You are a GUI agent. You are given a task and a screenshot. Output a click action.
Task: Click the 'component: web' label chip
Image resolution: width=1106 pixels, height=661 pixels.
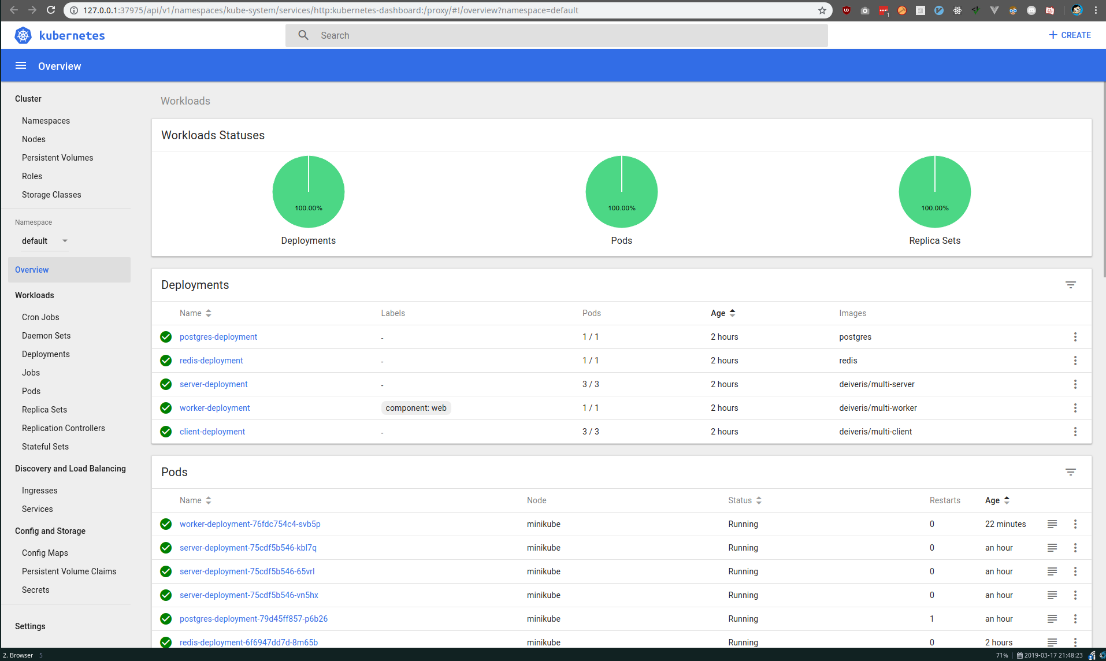tap(416, 408)
